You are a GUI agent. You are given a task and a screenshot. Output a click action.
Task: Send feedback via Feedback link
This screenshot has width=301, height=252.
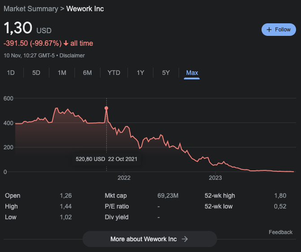[x=280, y=232]
